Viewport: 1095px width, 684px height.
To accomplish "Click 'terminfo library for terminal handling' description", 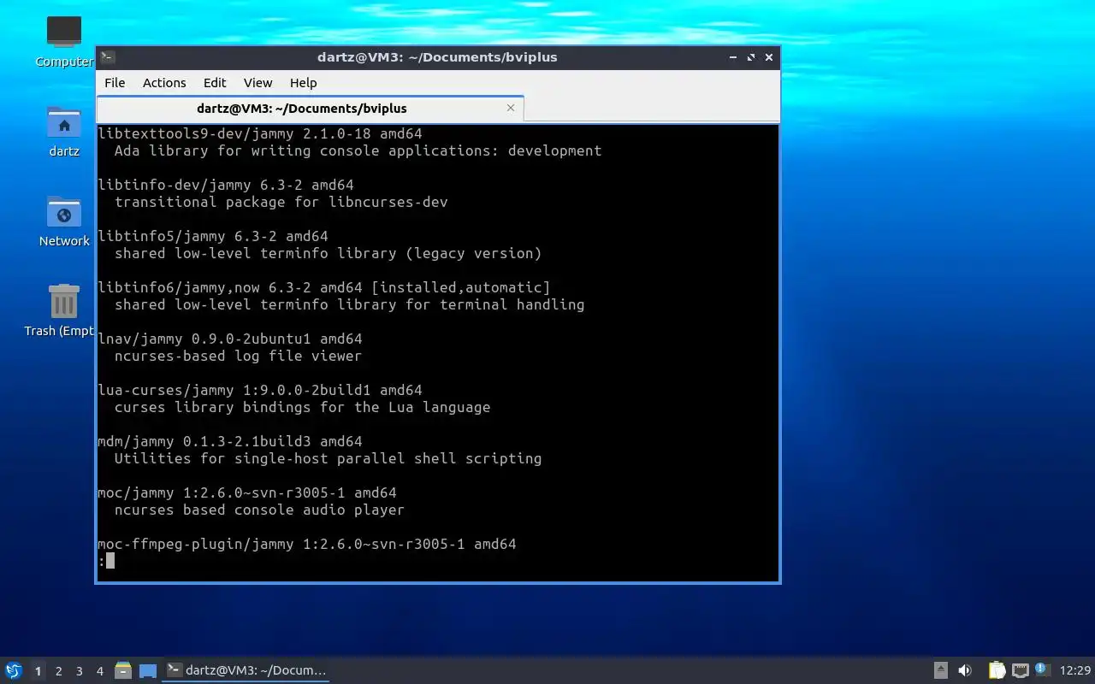I will click(x=422, y=304).
